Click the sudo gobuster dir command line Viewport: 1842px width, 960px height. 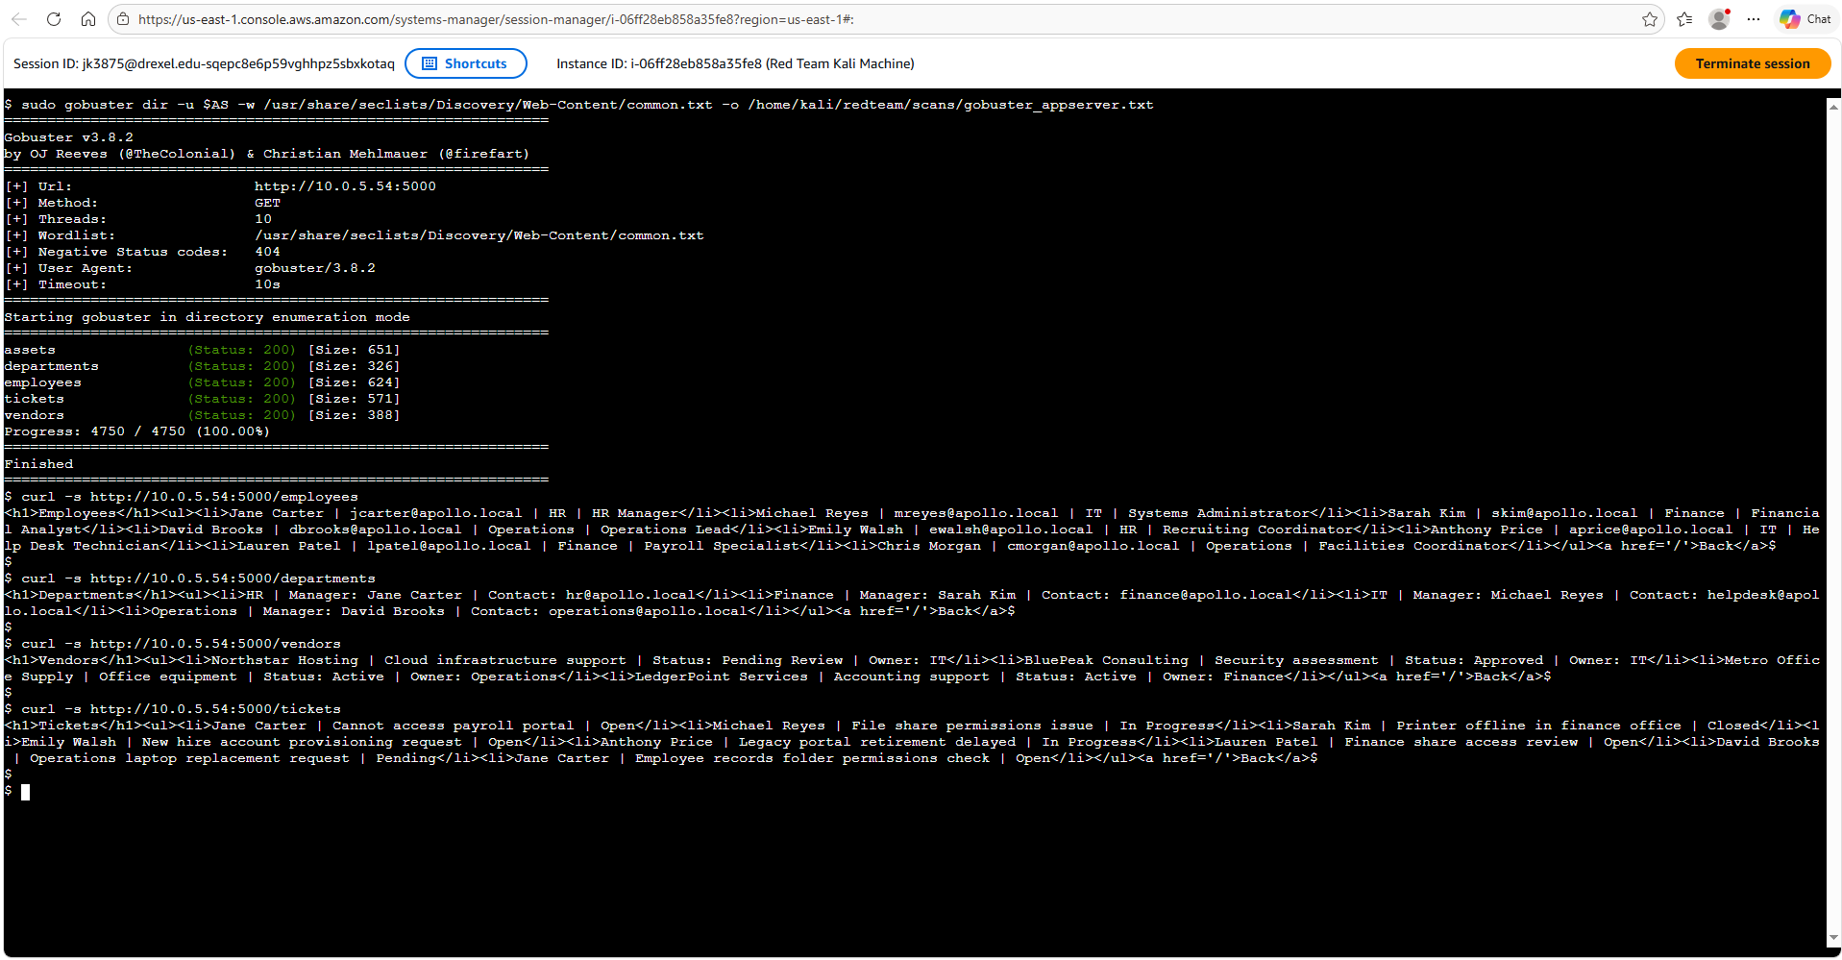[578, 105]
